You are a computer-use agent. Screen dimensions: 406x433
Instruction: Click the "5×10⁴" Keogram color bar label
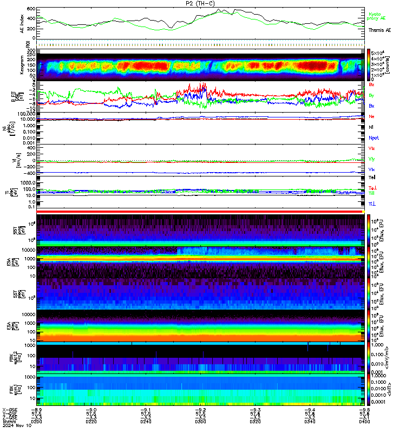tap(377, 53)
